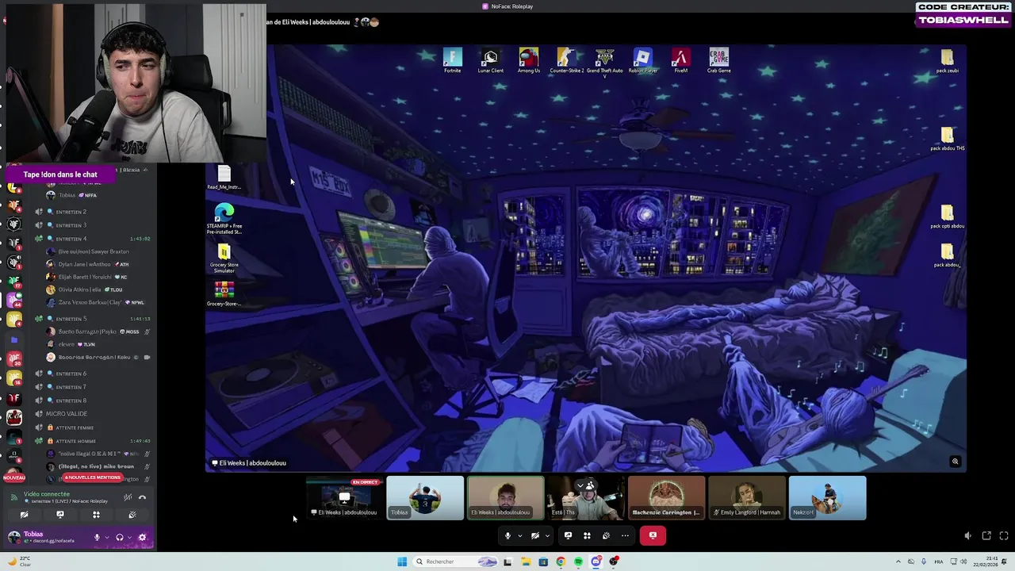Click the red NOUVEAU badge in server list
This screenshot has height=571, width=1015.
coord(13,477)
